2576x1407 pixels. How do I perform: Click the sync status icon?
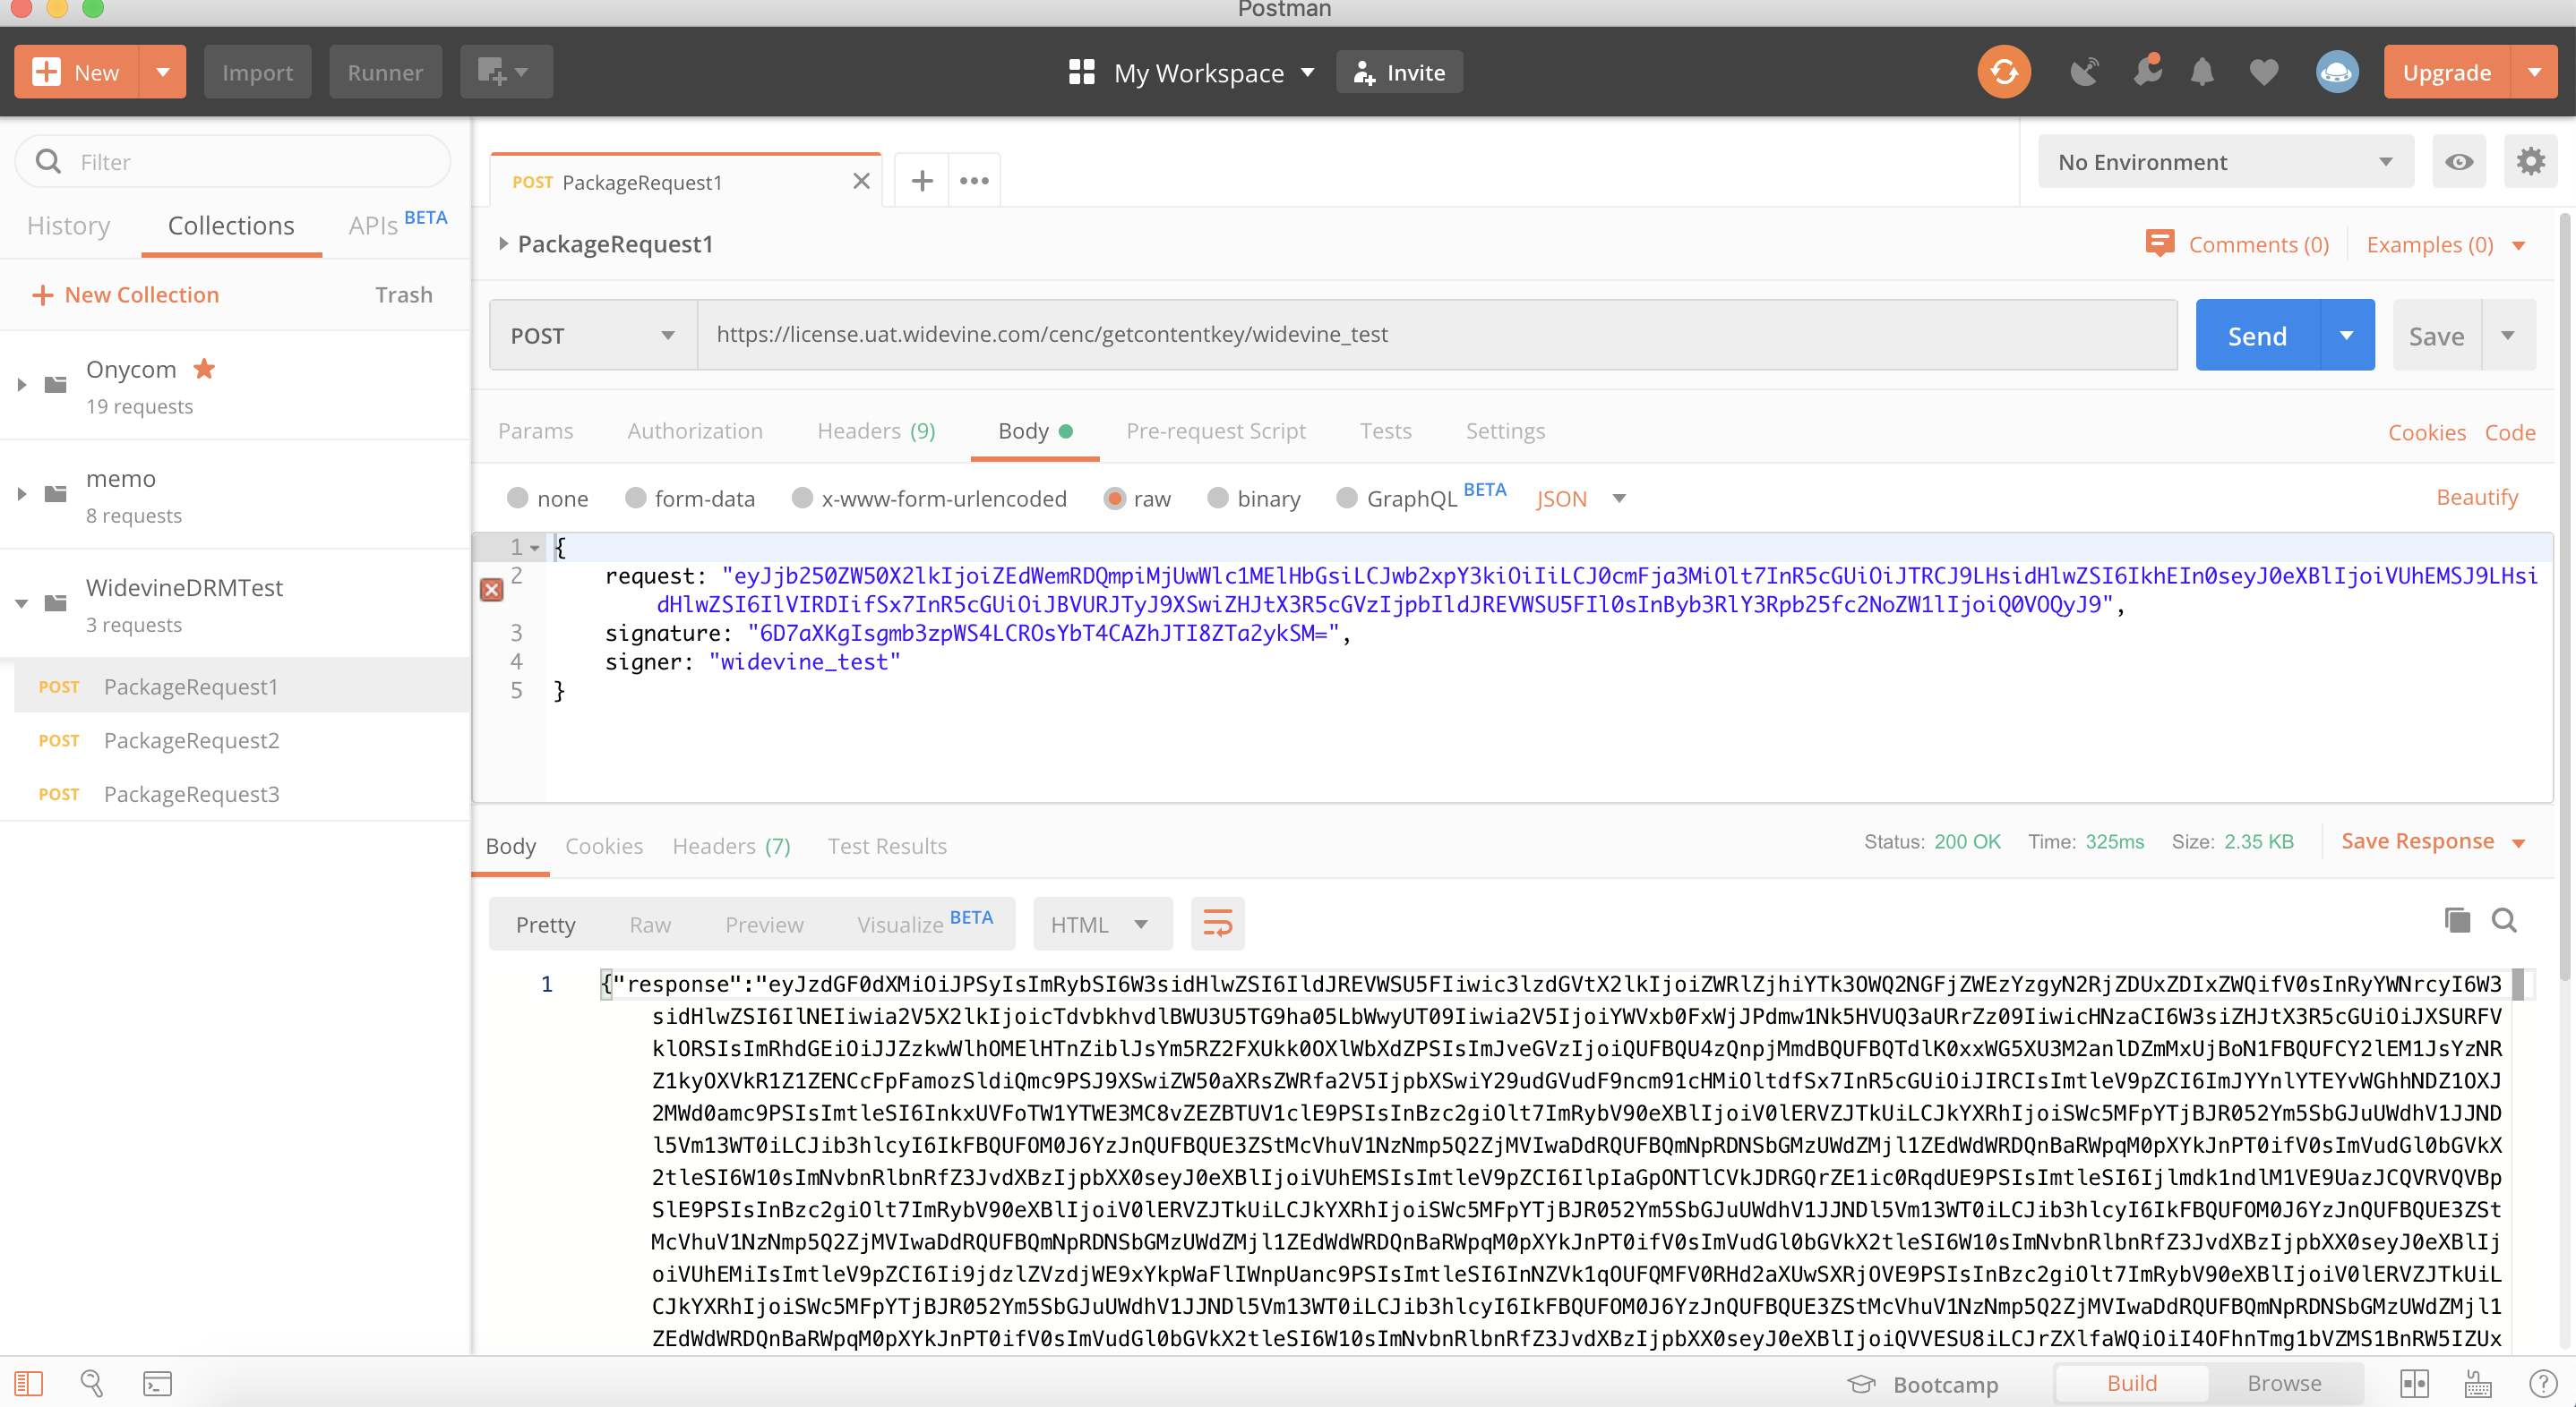click(x=2003, y=72)
